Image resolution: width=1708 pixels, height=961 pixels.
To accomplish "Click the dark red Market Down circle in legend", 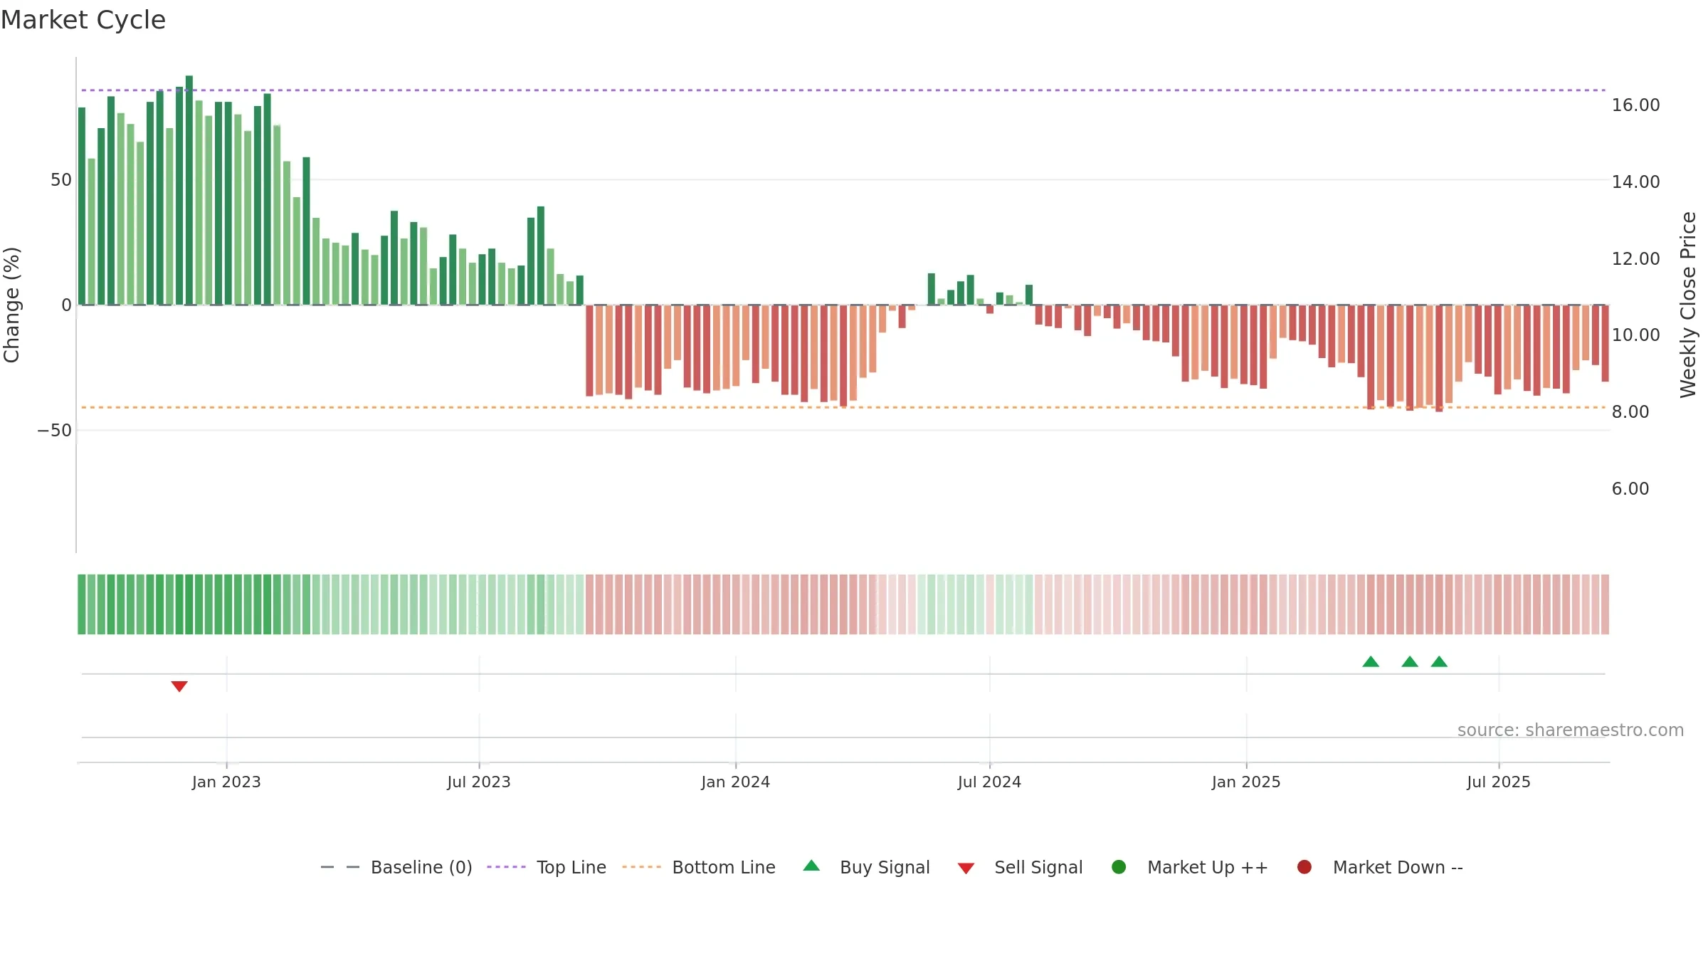I will point(1304,867).
